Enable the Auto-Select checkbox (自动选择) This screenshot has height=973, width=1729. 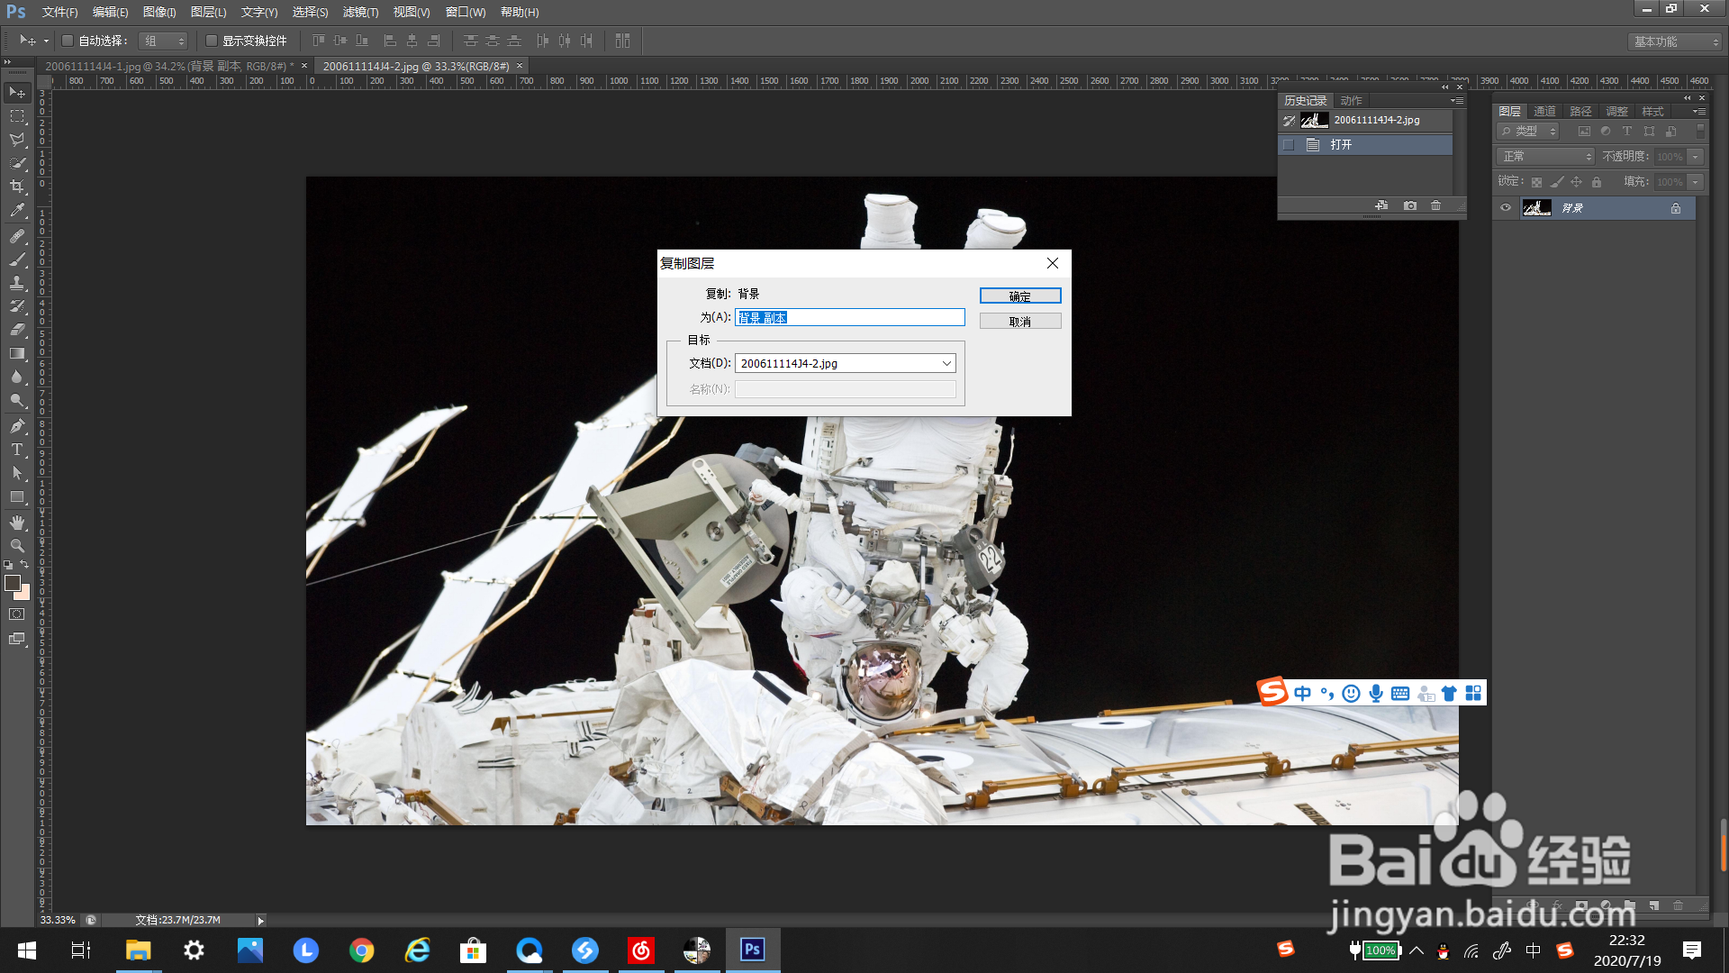(68, 41)
